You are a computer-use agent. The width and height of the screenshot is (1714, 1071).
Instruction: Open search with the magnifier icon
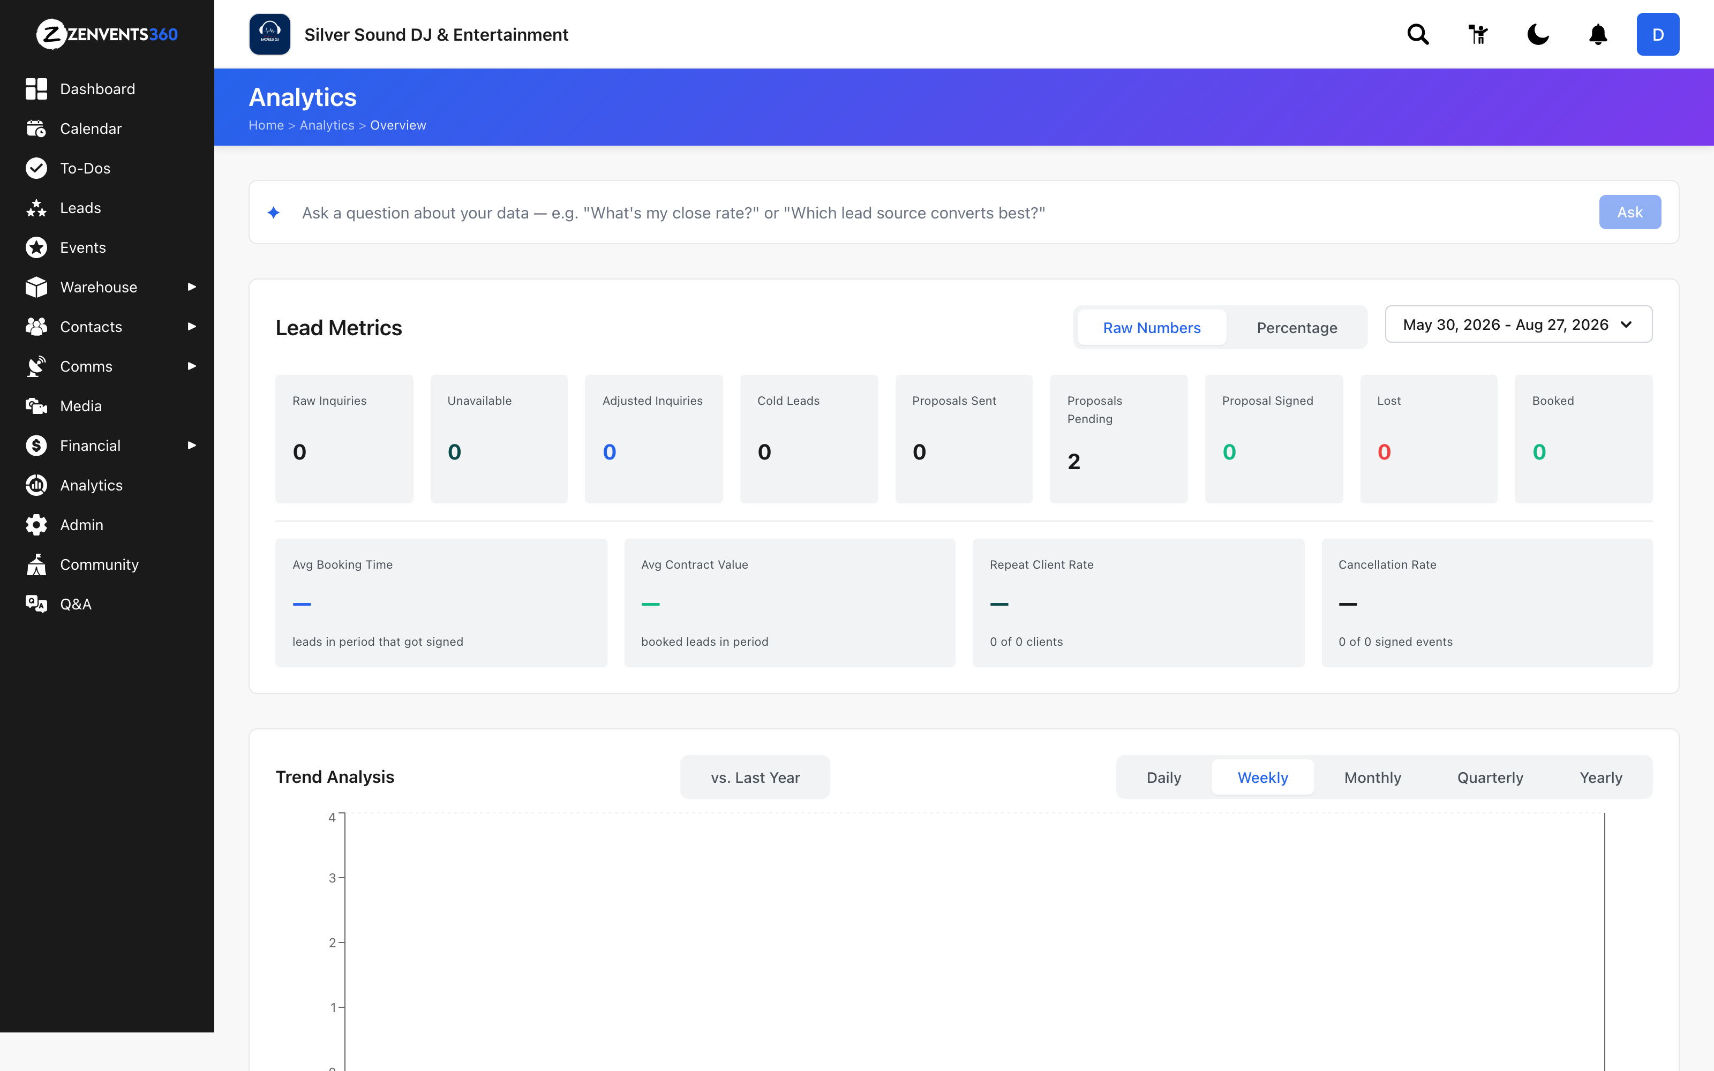[1418, 34]
